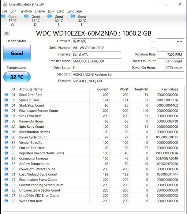Click the status icon for Recalibration Retries
187x214 pixels.
[6, 132]
